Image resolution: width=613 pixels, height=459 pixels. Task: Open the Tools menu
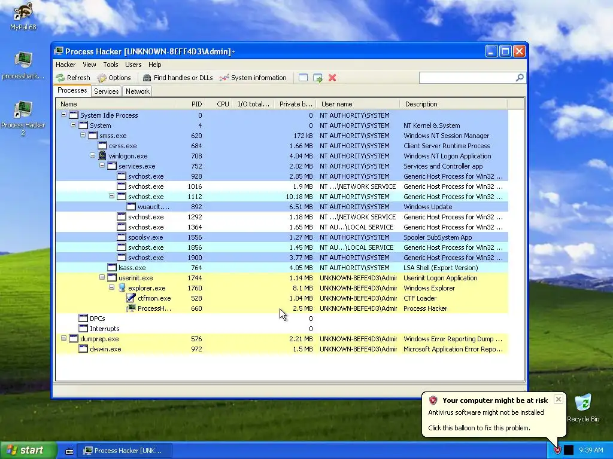click(x=111, y=65)
